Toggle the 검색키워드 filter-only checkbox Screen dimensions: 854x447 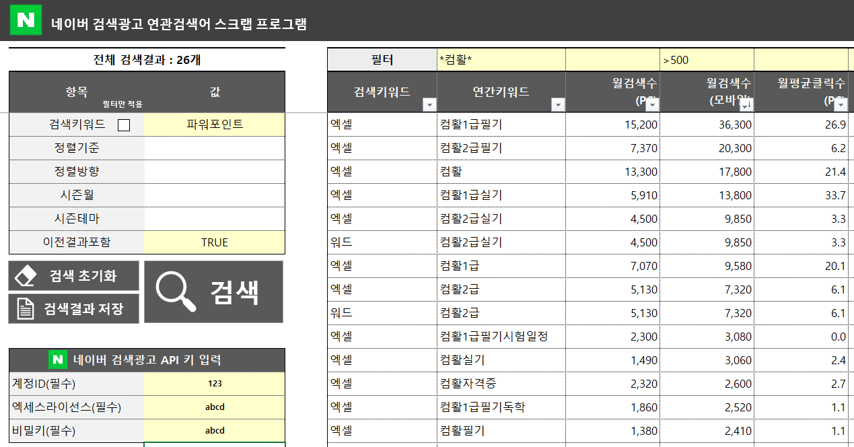tap(124, 125)
